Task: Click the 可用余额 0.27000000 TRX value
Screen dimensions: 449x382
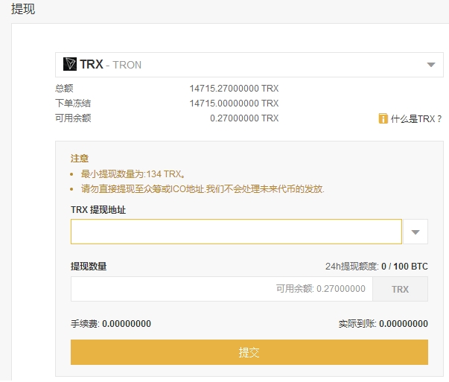Action: coord(244,118)
